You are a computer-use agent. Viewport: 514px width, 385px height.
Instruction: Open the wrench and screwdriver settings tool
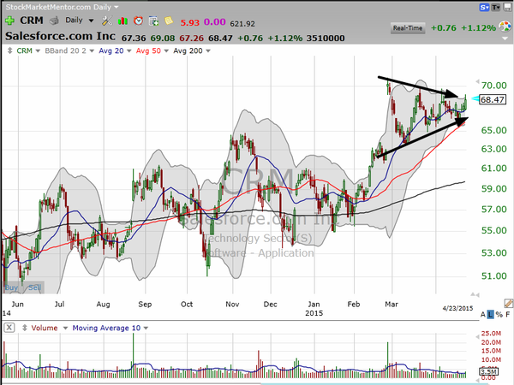click(106, 21)
